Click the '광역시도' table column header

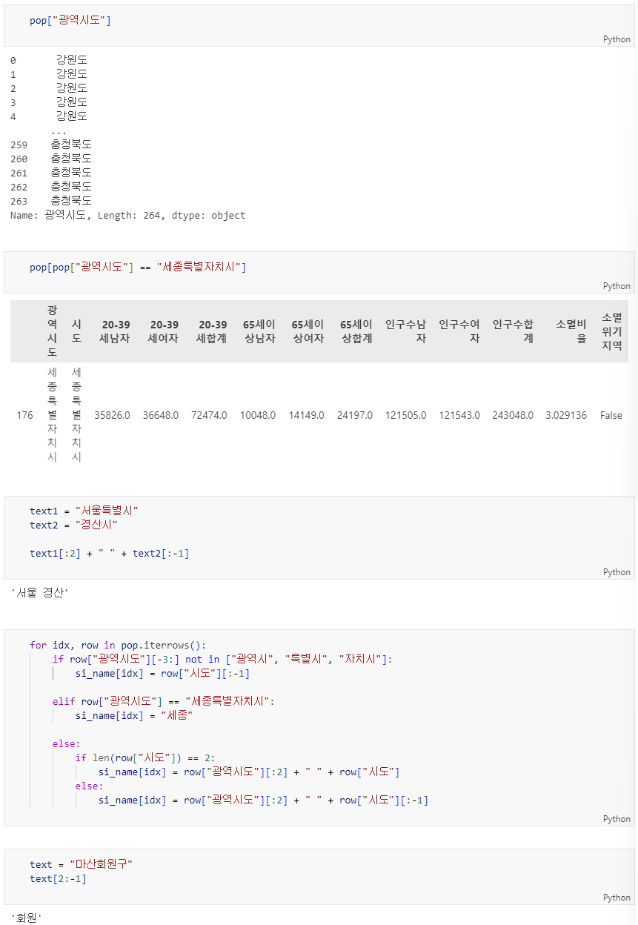click(52, 331)
